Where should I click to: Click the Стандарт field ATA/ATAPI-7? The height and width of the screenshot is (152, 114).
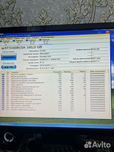tap(74, 65)
